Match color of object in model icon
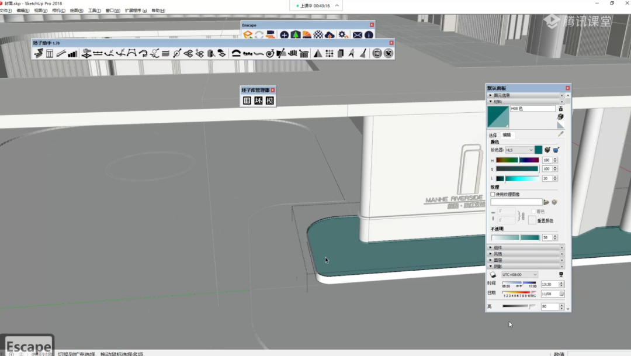Viewport: 631px width, 356px height. pos(547,150)
